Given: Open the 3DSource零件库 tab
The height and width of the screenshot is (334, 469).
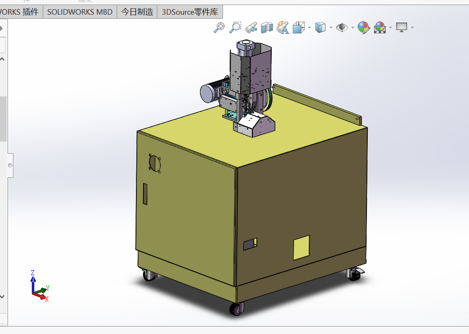Looking at the screenshot, I should [x=190, y=12].
